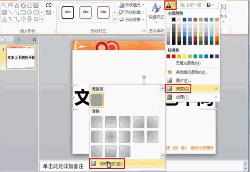Screen dimensions: 250x172
Task: Select the Triangle shape
Action: pos(4,19)
